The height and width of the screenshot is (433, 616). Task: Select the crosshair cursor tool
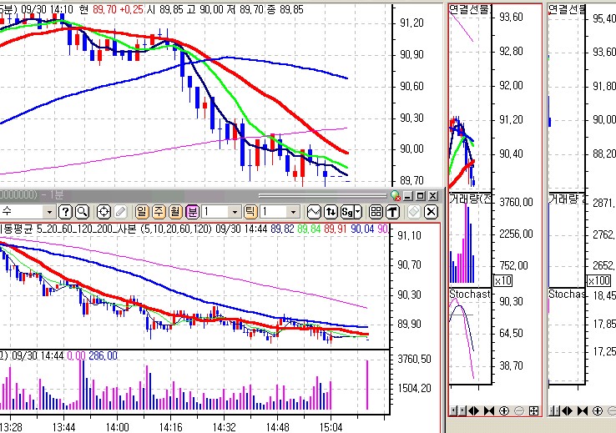(104, 212)
